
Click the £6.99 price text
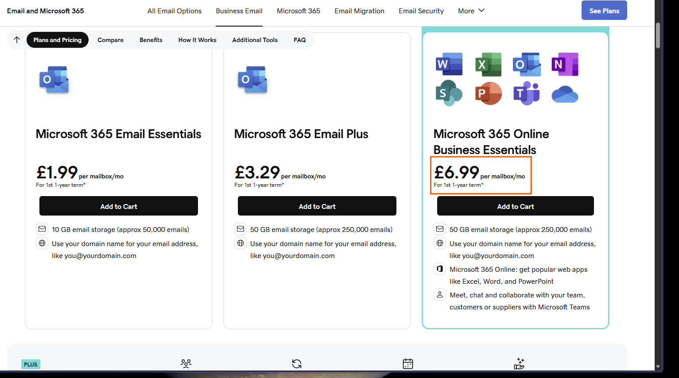point(457,172)
